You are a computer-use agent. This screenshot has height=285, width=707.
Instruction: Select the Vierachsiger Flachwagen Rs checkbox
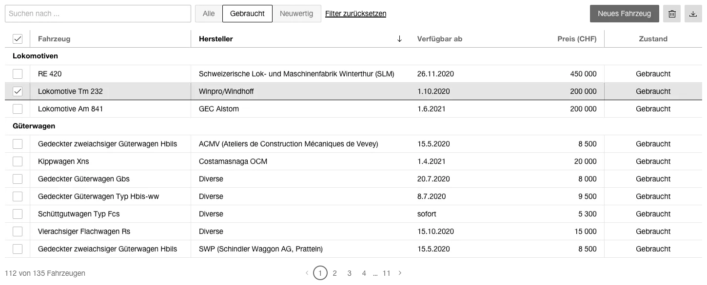click(18, 232)
